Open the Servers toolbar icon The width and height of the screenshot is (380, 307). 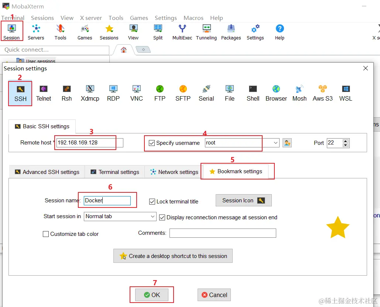(36, 32)
